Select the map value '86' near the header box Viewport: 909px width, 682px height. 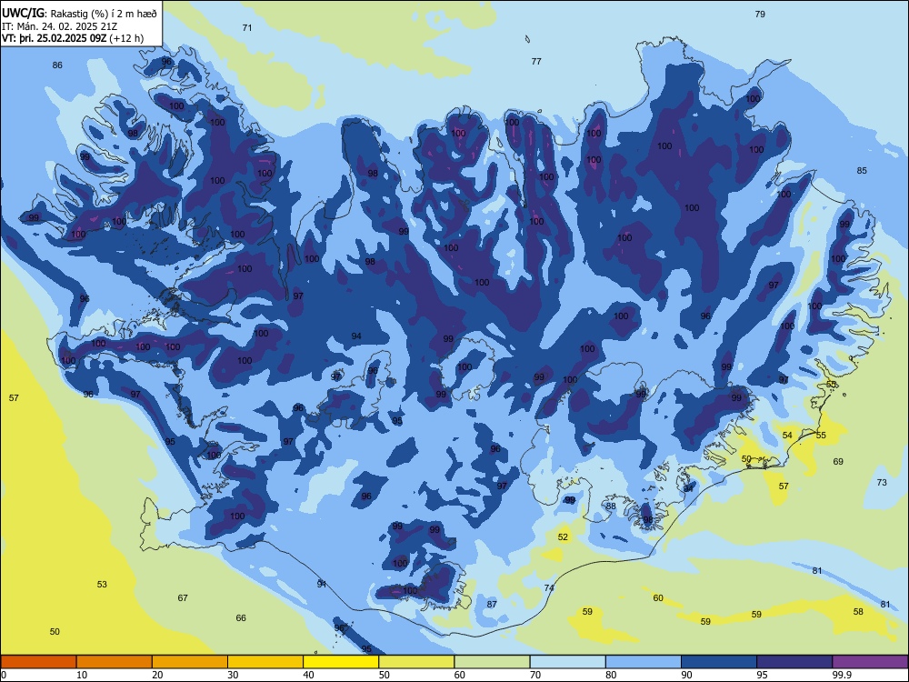(x=56, y=65)
